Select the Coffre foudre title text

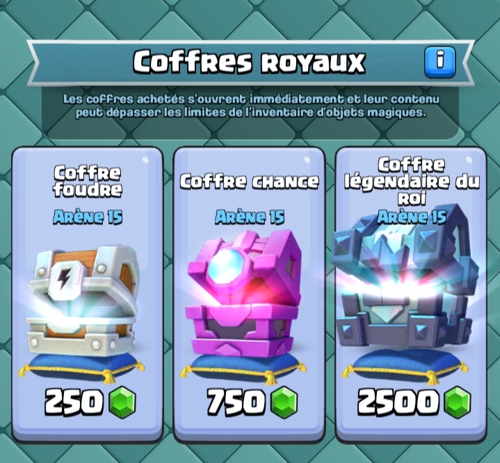pyautogui.click(x=88, y=181)
